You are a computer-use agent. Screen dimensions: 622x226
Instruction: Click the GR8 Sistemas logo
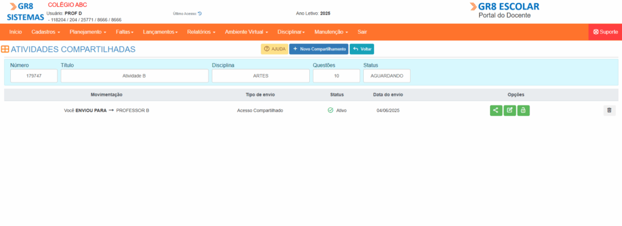[x=26, y=12]
